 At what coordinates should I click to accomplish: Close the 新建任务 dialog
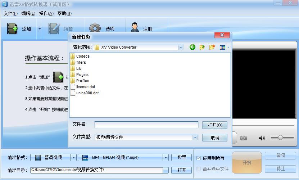tap(222, 35)
